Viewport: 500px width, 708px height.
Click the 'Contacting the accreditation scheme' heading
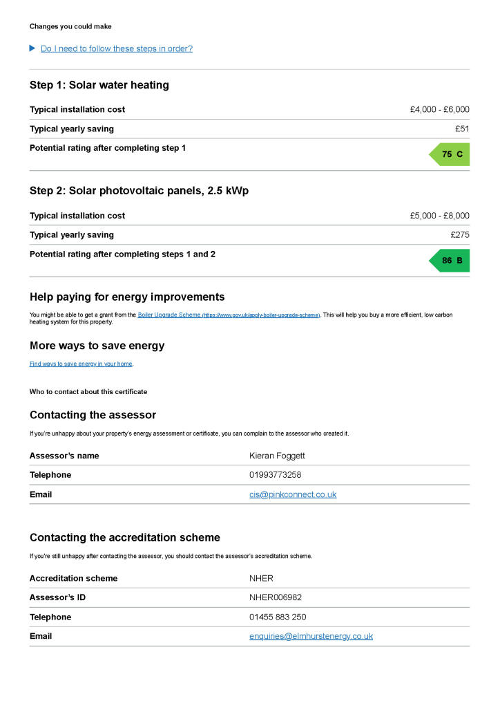pyautogui.click(x=124, y=537)
